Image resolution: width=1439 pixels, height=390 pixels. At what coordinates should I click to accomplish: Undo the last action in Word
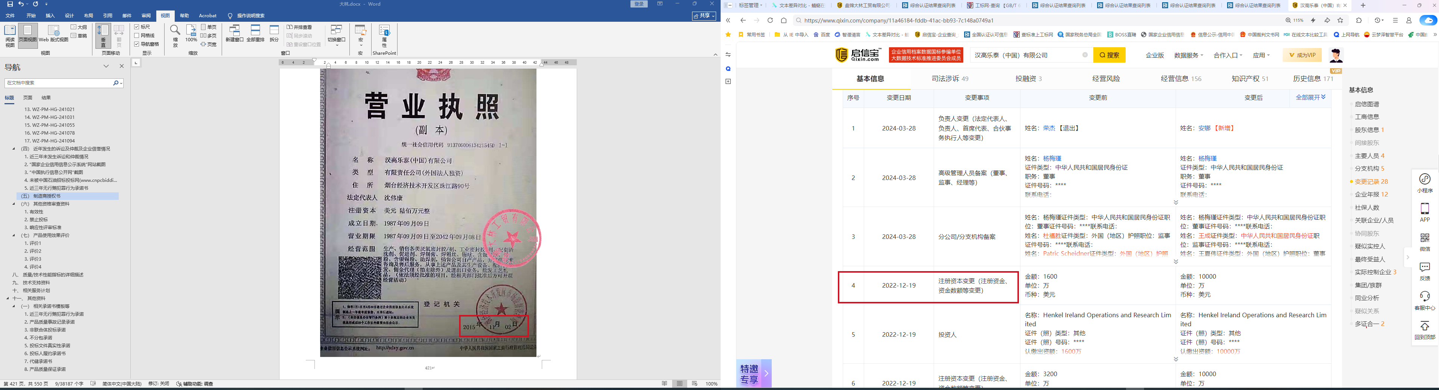[21, 4]
